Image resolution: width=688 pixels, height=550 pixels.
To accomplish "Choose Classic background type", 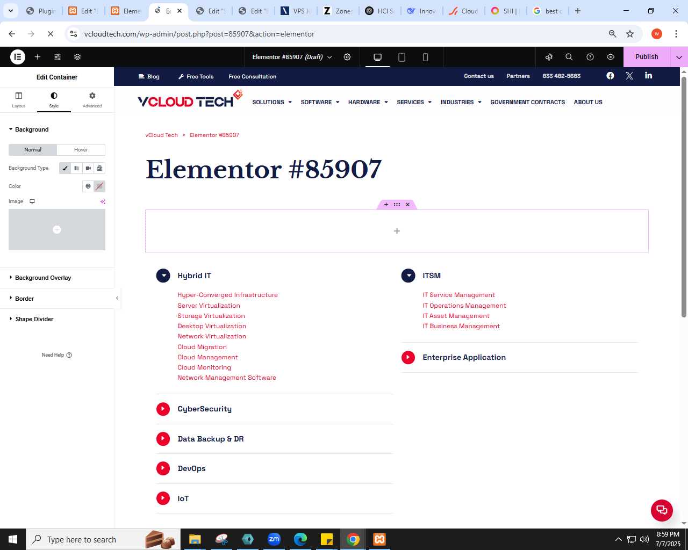I will point(65,168).
